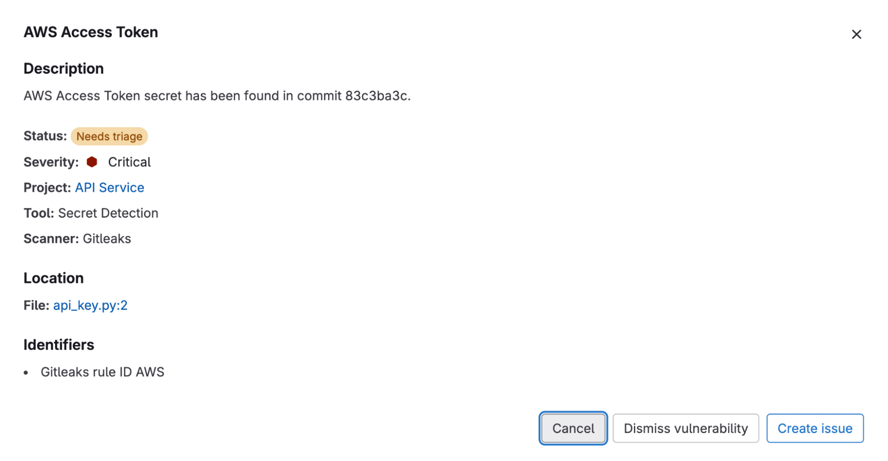Viewport: 888px width, 461px height.
Task: Close the AWS Access Token dialog
Action: coord(856,34)
